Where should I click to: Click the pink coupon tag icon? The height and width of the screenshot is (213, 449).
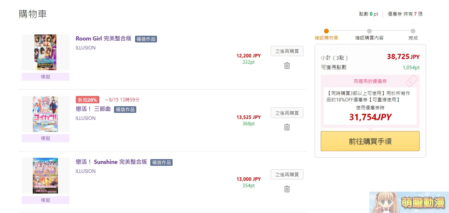(x=411, y=81)
